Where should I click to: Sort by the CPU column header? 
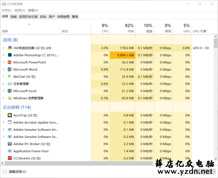pos(100,28)
